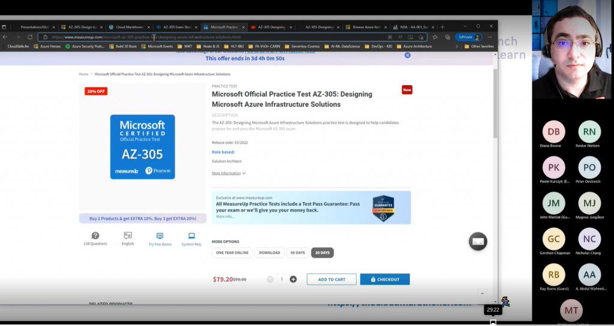Click the Gershon Chapman participant avatar
Image resolution: width=614 pixels, height=326 pixels.
click(553, 239)
